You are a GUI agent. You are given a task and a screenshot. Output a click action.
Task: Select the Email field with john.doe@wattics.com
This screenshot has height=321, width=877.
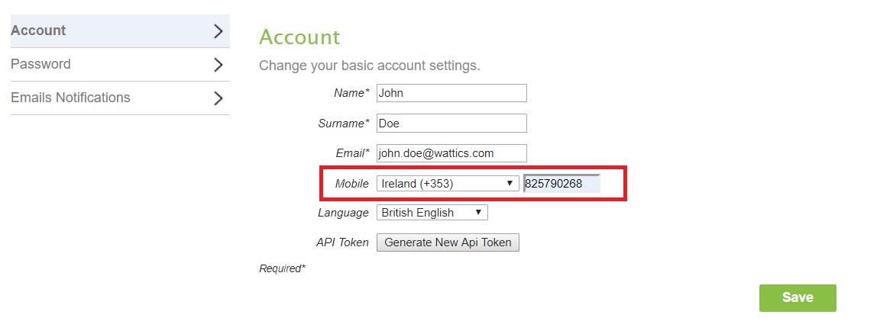[451, 153]
